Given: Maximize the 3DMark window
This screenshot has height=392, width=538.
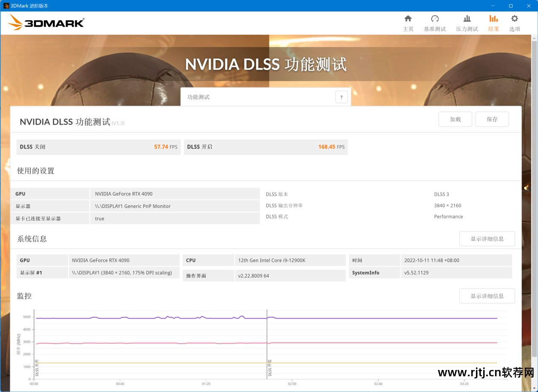Looking at the screenshot, I should pyautogui.click(x=511, y=6).
